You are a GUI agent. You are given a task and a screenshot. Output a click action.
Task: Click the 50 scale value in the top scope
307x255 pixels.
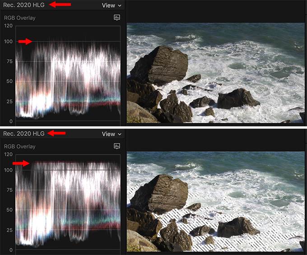(9, 81)
